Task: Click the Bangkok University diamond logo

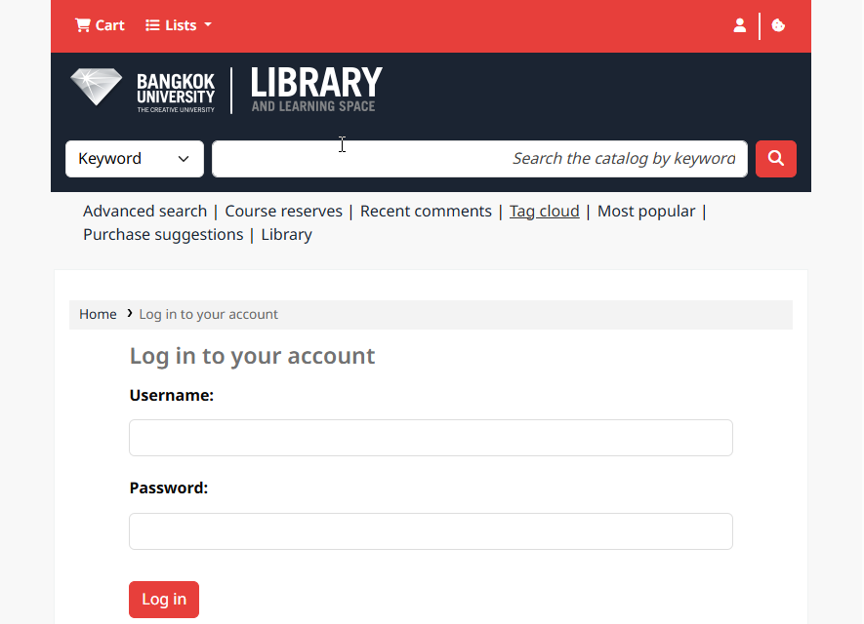Action: (97, 87)
